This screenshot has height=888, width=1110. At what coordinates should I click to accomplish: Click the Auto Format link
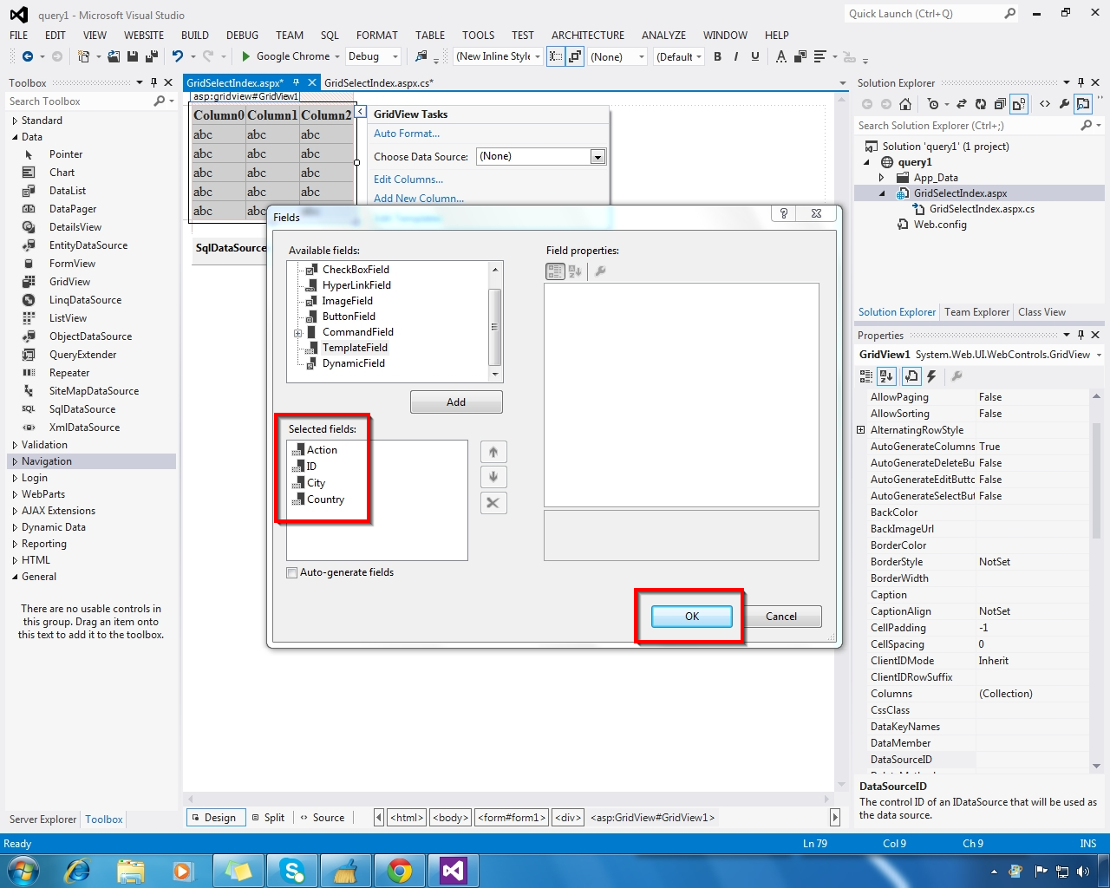(x=406, y=134)
